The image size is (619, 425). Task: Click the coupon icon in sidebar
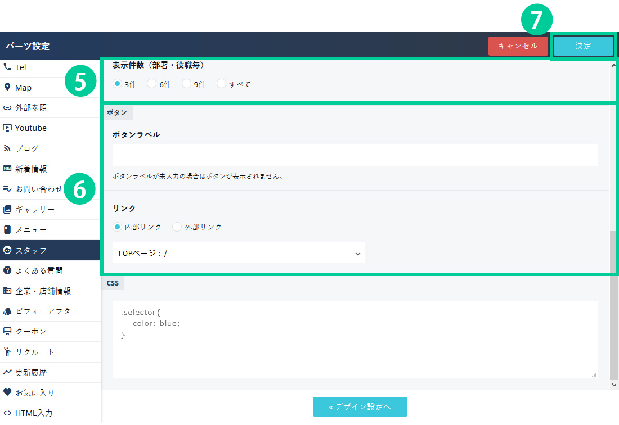pyautogui.click(x=7, y=331)
